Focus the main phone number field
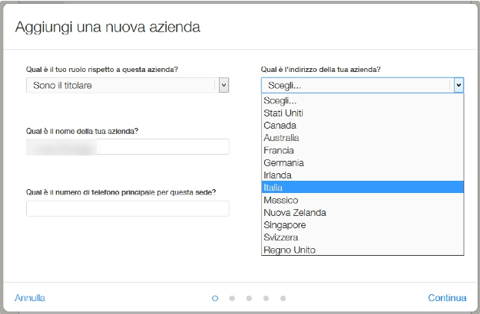The height and width of the screenshot is (314, 480). (127, 208)
